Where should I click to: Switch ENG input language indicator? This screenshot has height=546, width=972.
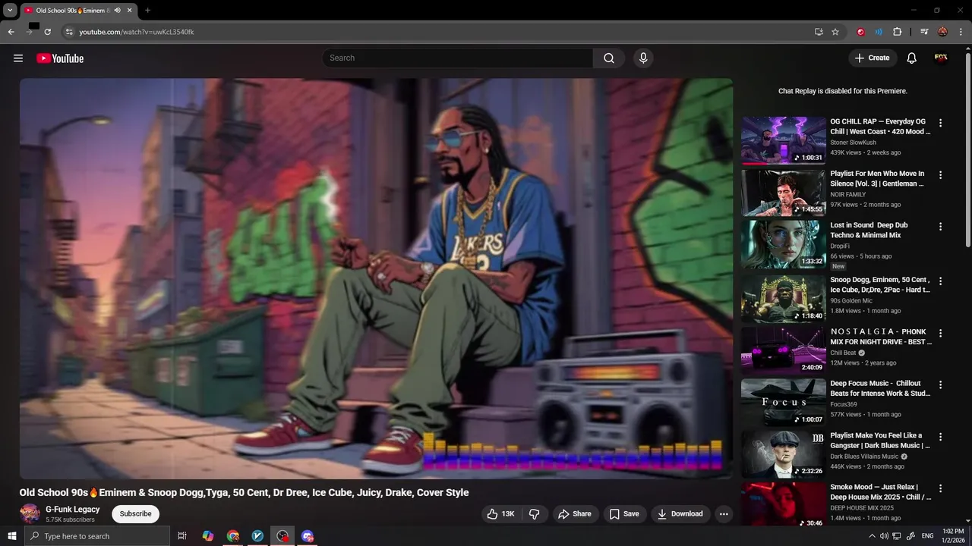(x=928, y=536)
